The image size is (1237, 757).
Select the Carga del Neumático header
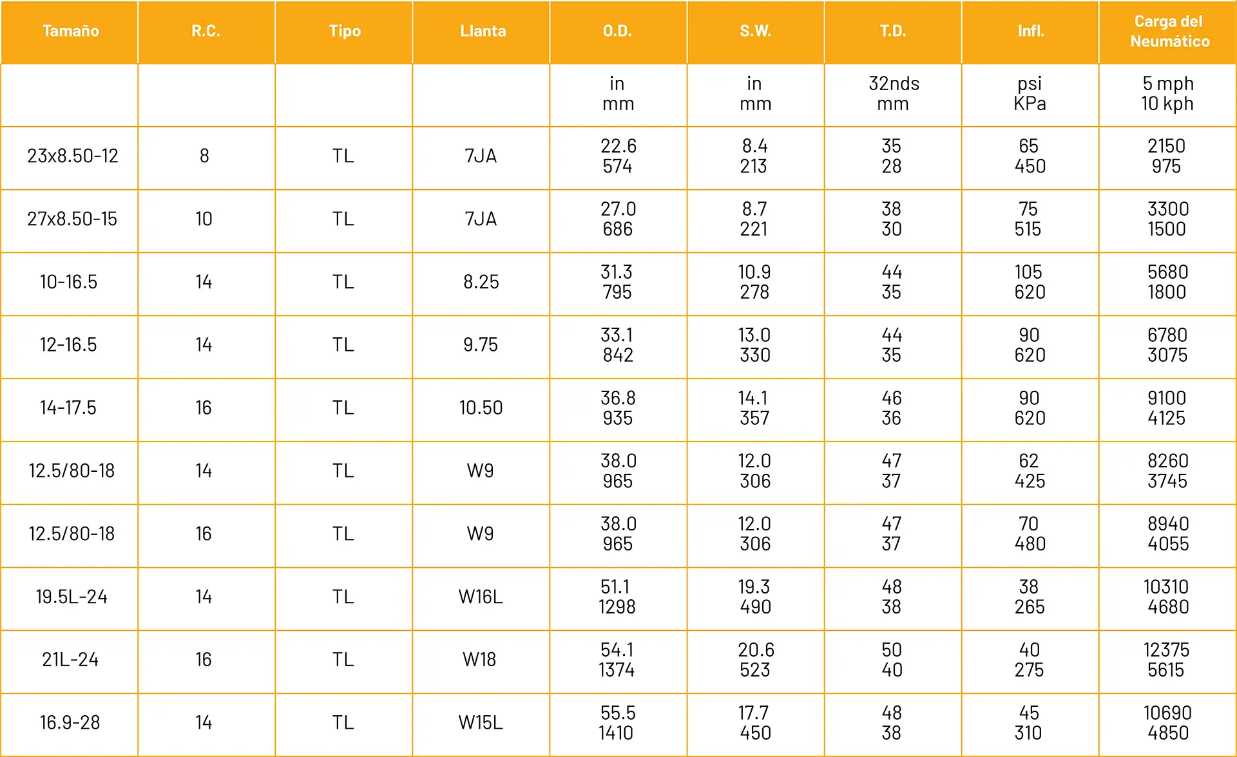tap(1169, 31)
